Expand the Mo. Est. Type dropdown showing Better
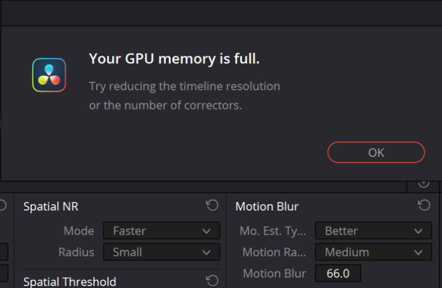This screenshot has height=288, width=442. point(373,231)
